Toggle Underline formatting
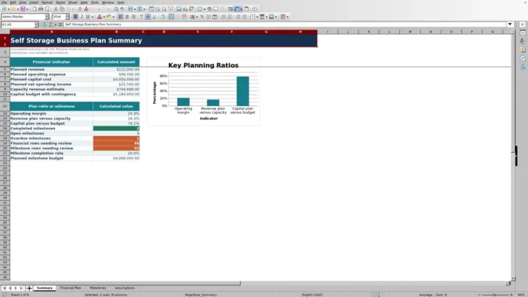The image size is (528, 297). [x=88, y=16]
